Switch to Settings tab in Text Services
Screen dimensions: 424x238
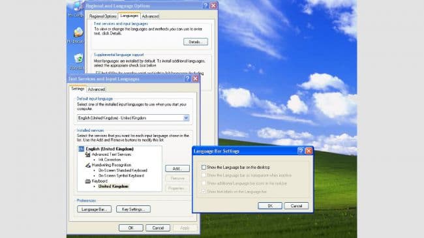[x=78, y=89]
